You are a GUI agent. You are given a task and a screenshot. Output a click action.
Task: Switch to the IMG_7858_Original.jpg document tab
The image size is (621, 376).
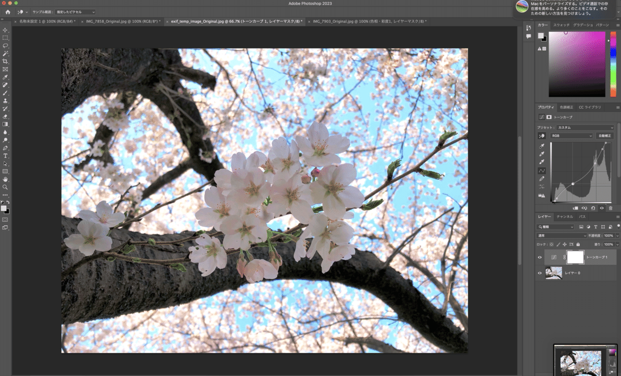point(123,22)
